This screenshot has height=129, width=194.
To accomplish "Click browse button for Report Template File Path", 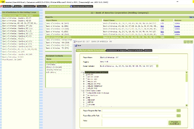I will [178, 111].
